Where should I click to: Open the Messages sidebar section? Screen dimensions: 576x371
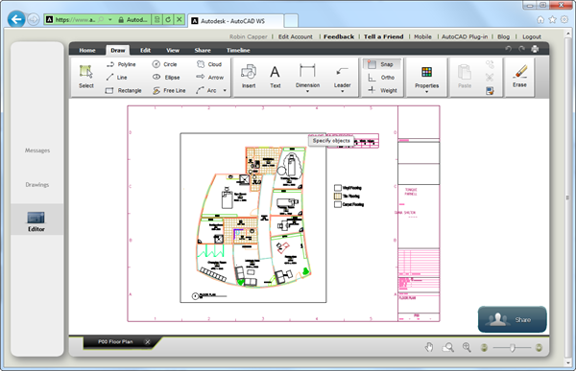point(37,151)
